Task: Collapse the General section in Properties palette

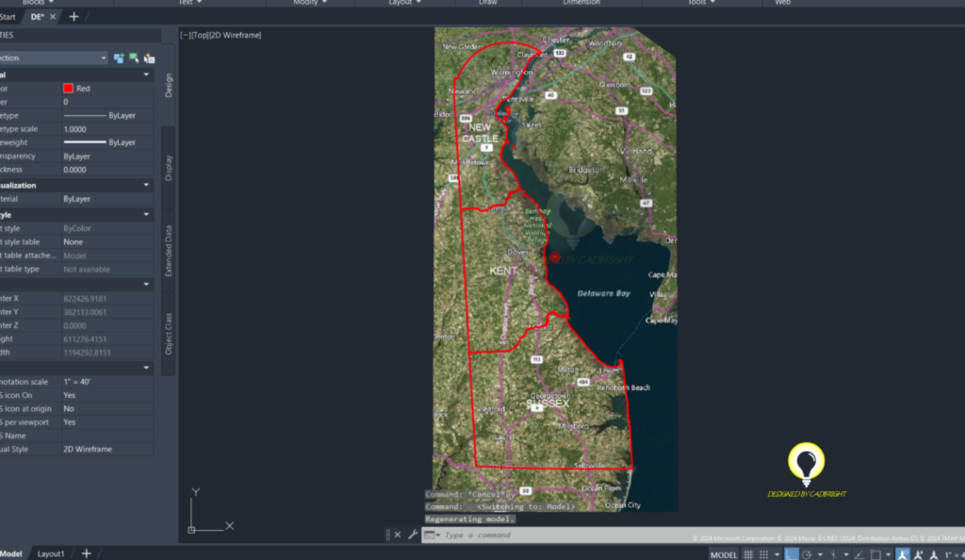Action: [148, 74]
